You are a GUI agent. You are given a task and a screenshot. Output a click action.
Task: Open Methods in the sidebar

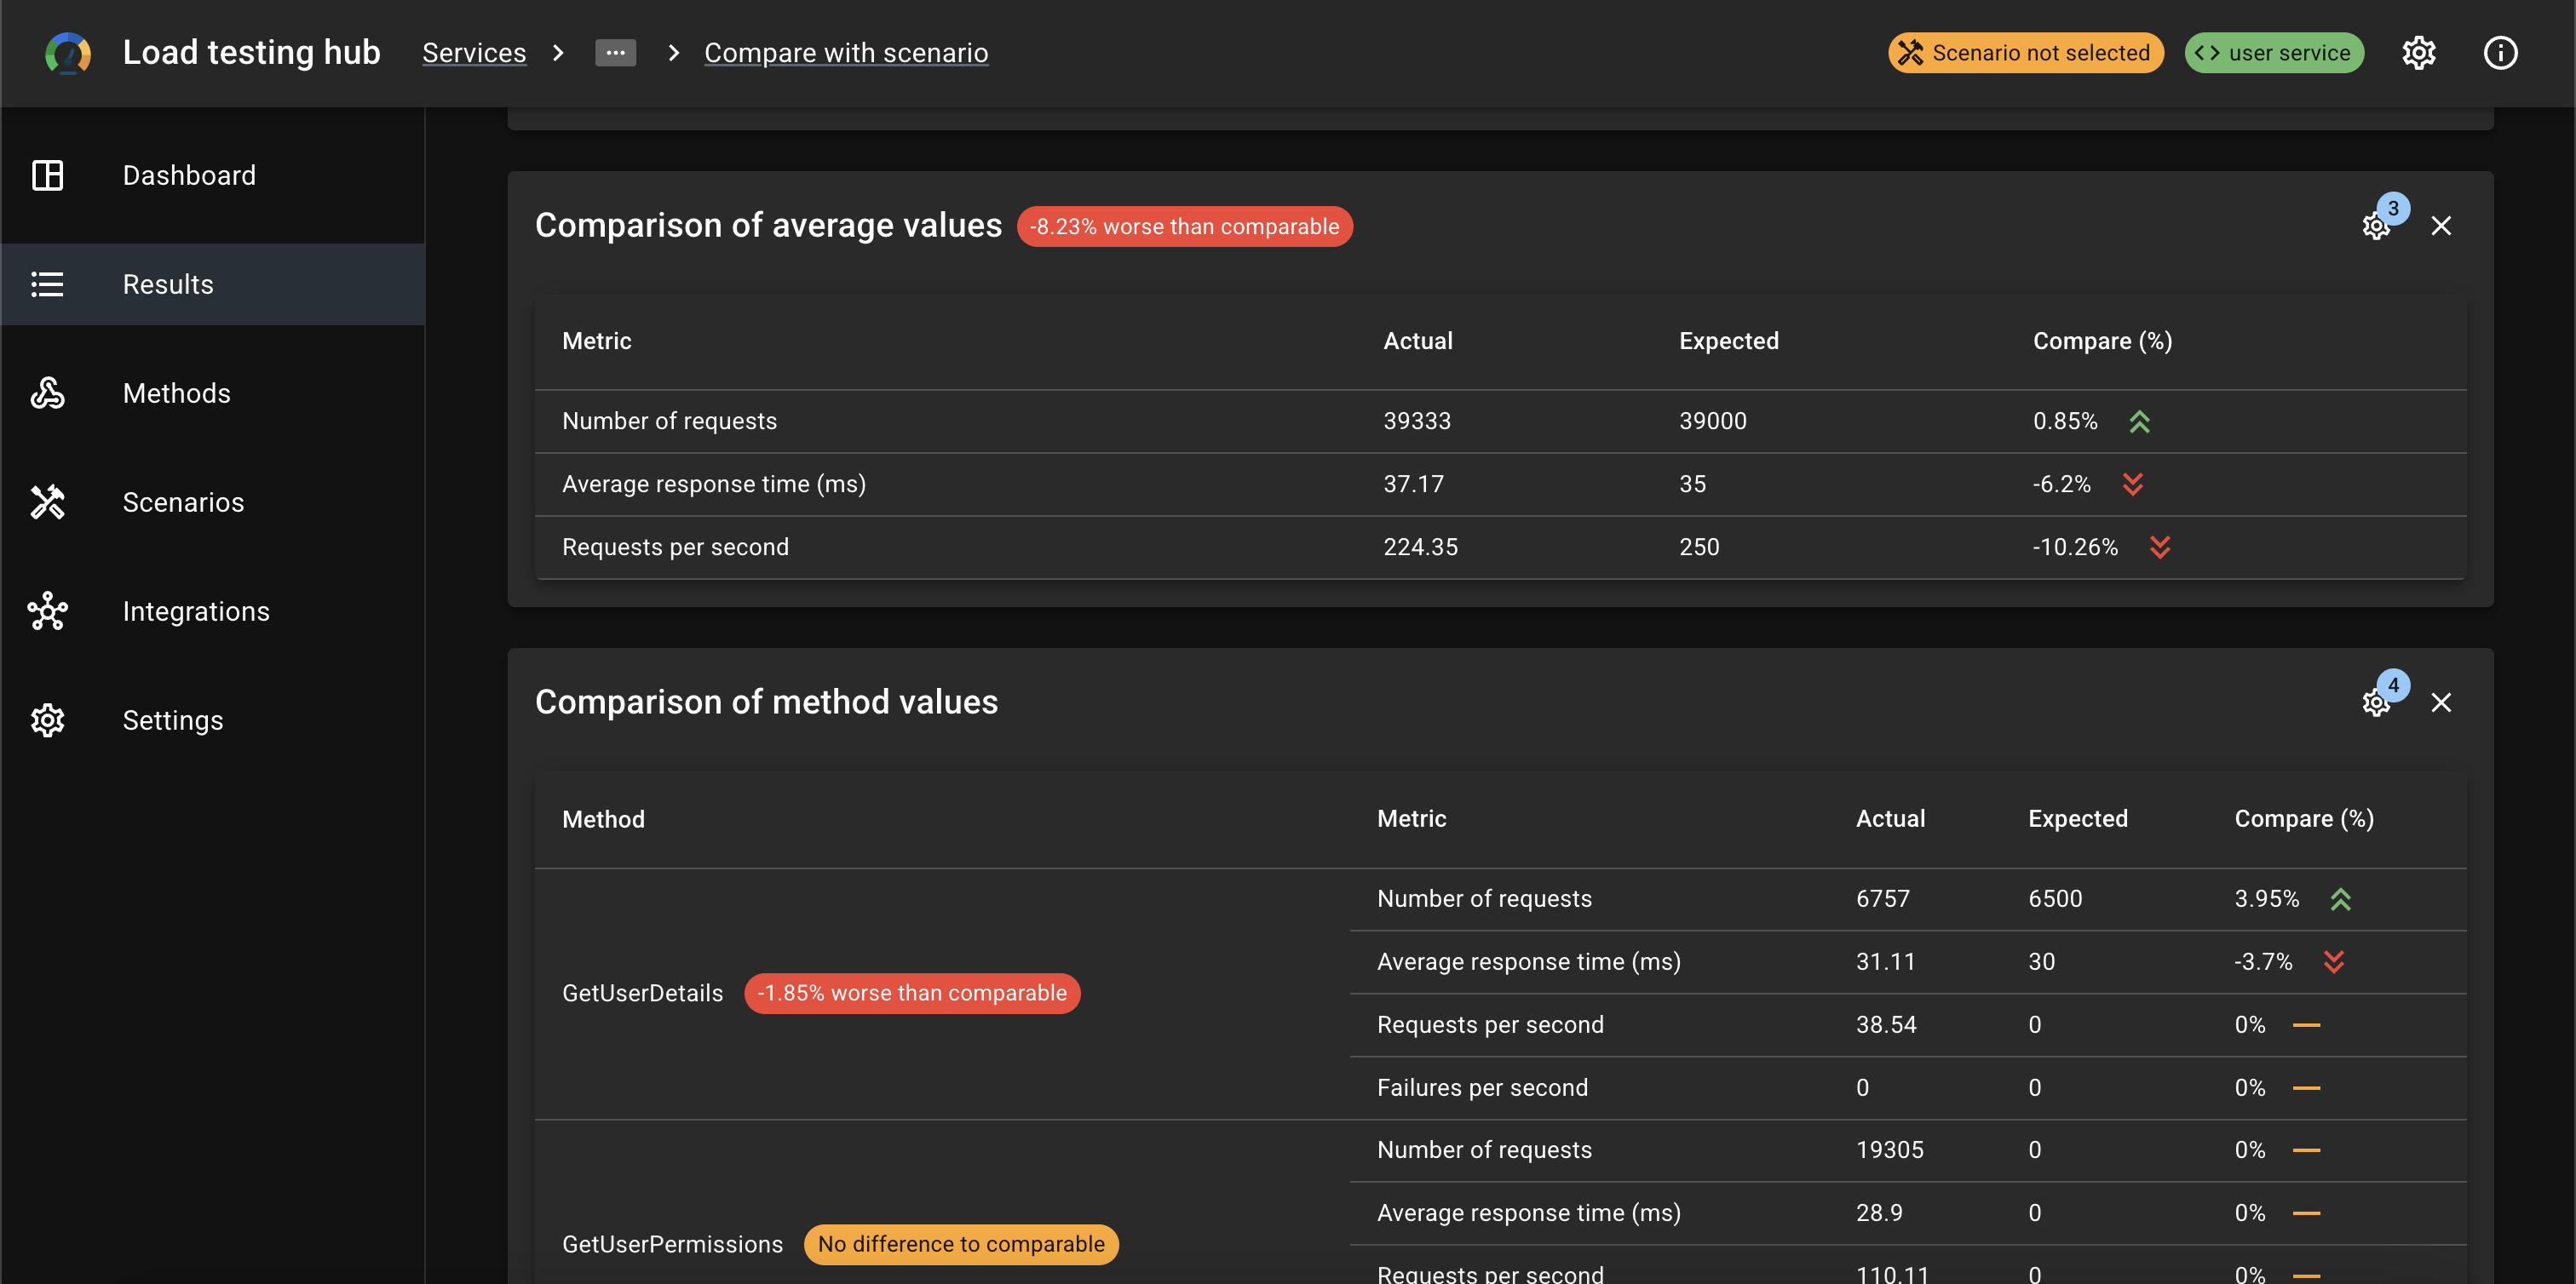213,393
